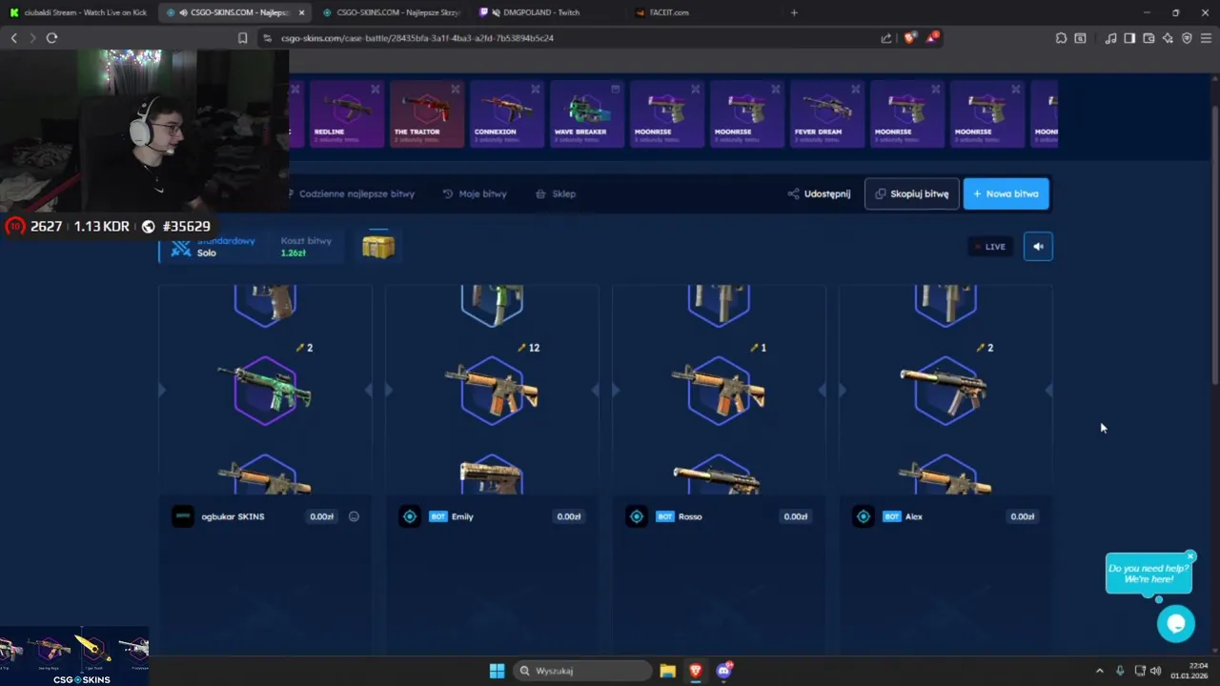Reload the page
The height and width of the screenshot is (686, 1220).
tap(51, 38)
